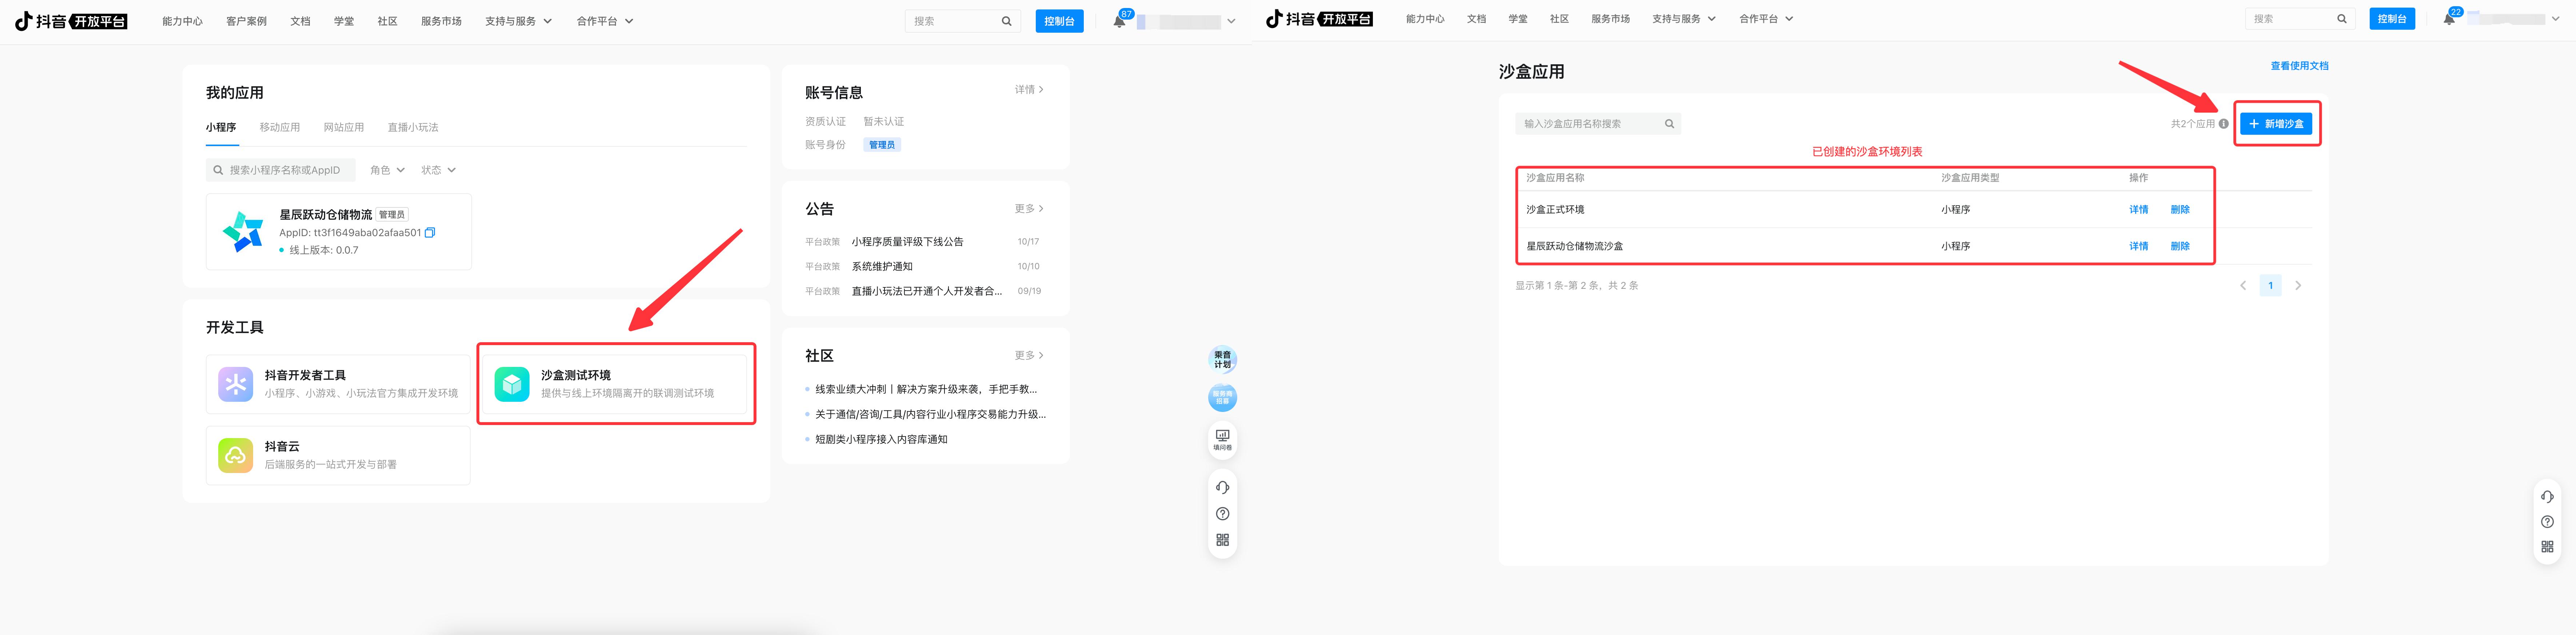Click help question icon in right window
This screenshot has width=2576, height=635.
coord(2547,521)
